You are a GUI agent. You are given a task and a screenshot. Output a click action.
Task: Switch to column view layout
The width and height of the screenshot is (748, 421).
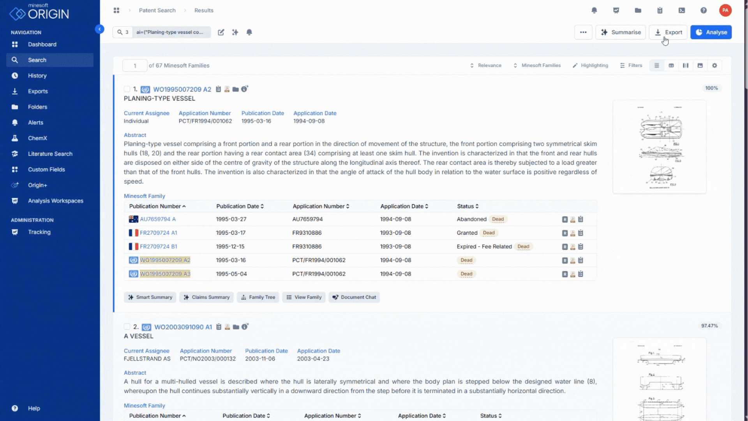coord(686,65)
